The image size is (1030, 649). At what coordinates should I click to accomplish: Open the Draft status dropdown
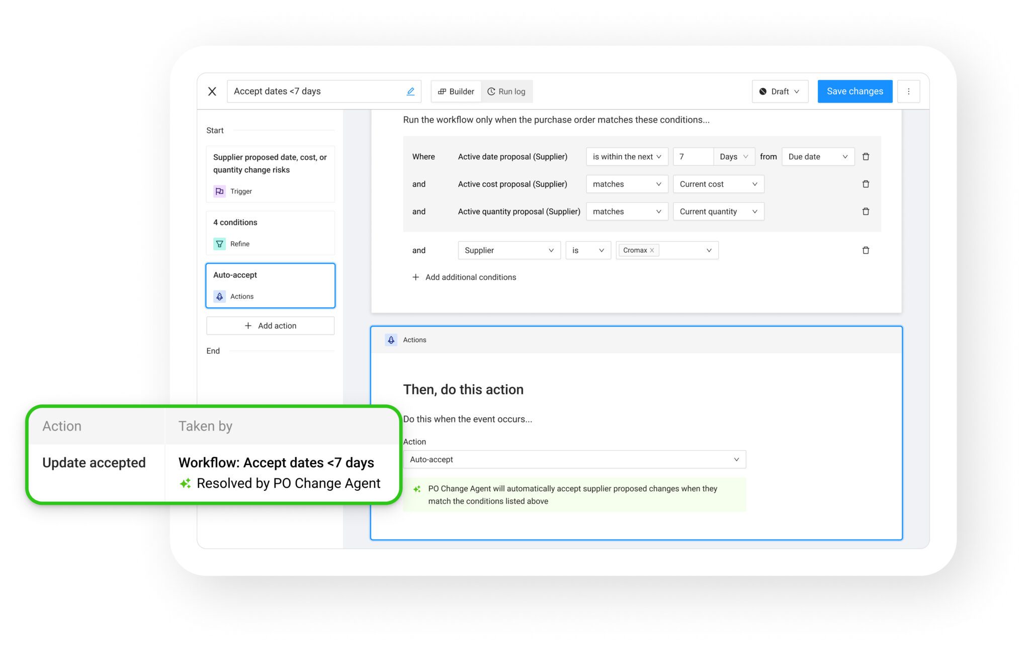point(780,91)
